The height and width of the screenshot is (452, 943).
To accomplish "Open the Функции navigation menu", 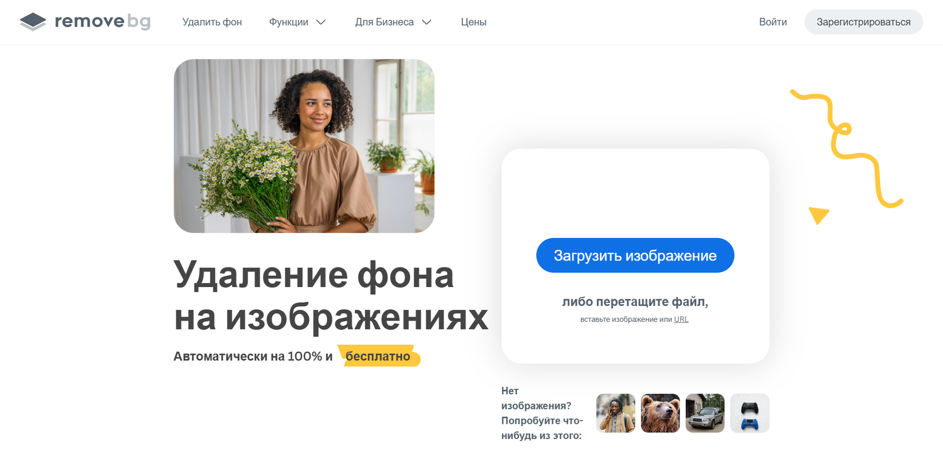I will (x=289, y=22).
